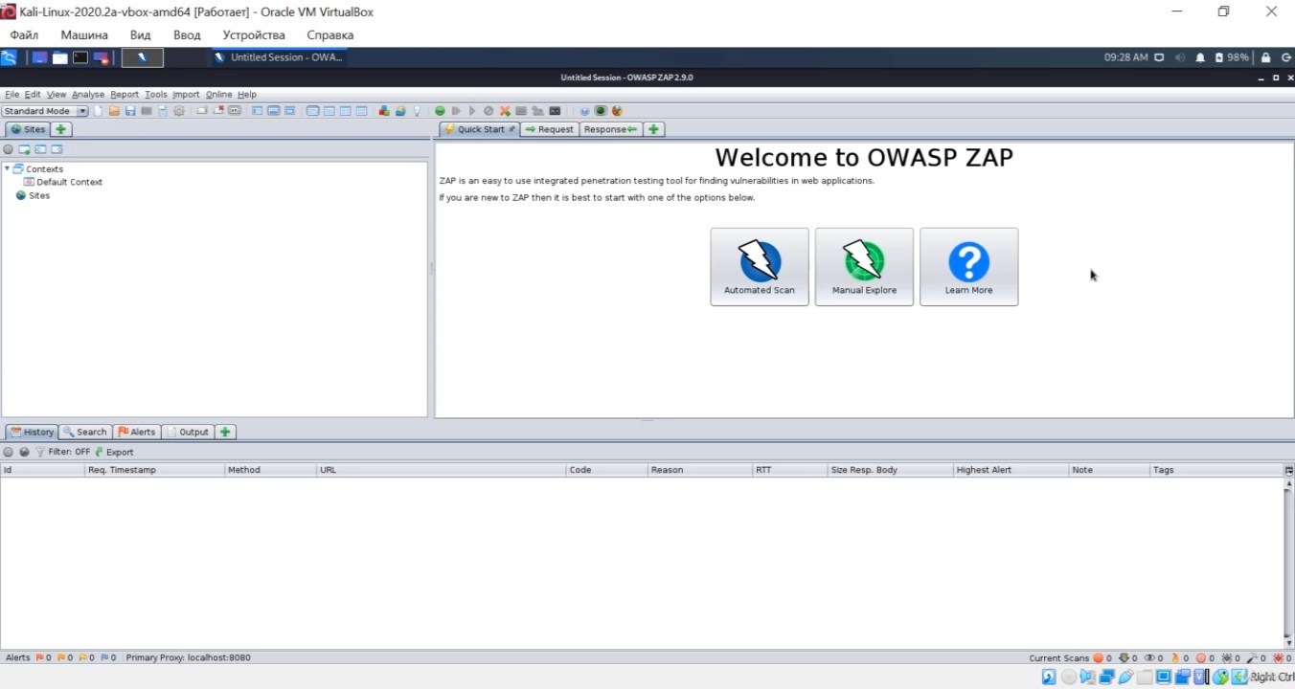Open the Search tab
This screenshot has height=689, width=1295.
pos(85,432)
